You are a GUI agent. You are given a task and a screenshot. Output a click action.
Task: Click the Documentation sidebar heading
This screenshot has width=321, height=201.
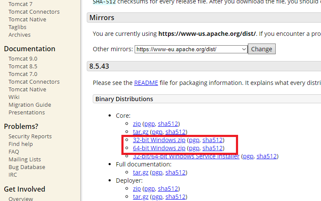29,49
